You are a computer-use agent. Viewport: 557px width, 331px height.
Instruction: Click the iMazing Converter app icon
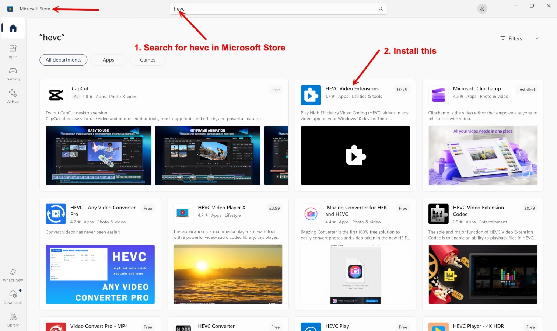click(311, 214)
